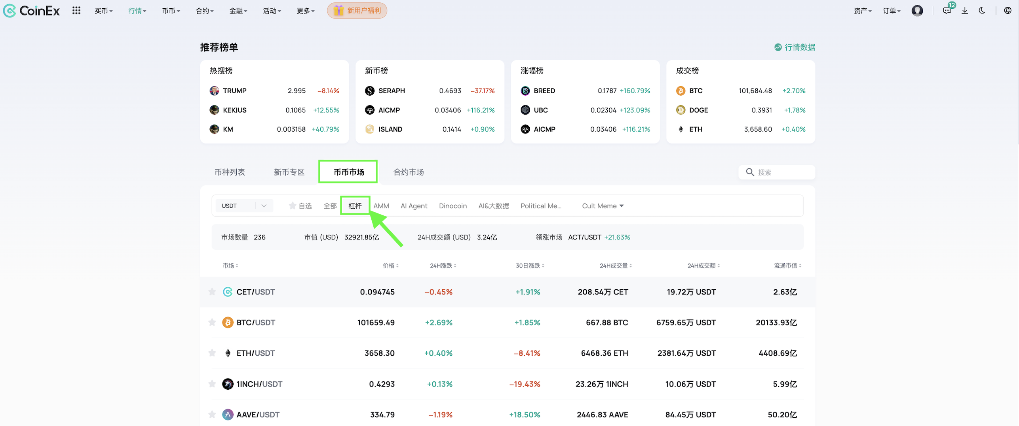Click the market search input field
The height and width of the screenshot is (426, 1019).
[x=776, y=172]
